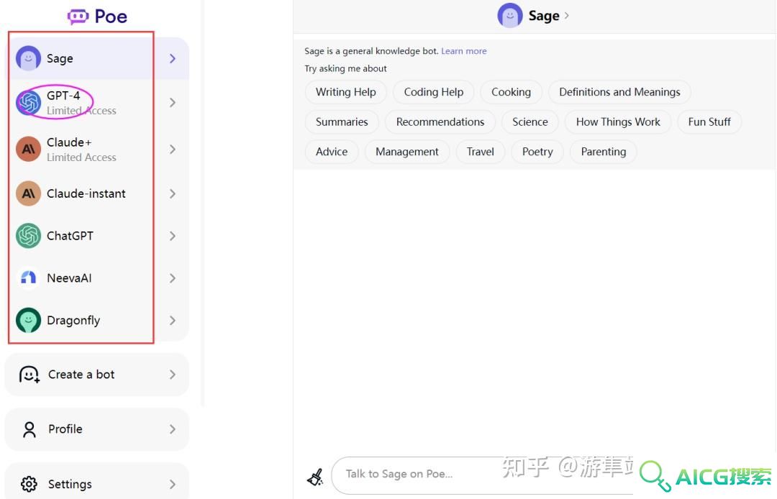777x499 pixels.
Task: Focus the Talk to Sage message box
Action: tap(481, 475)
